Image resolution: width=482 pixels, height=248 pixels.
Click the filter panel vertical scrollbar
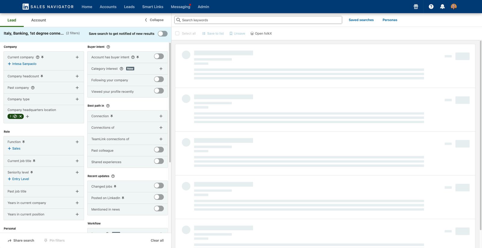point(170,102)
